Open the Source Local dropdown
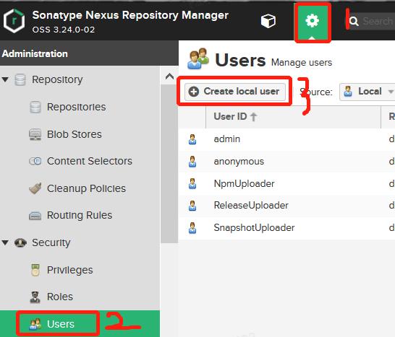This screenshot has width=395, height=337. (368, 92)
